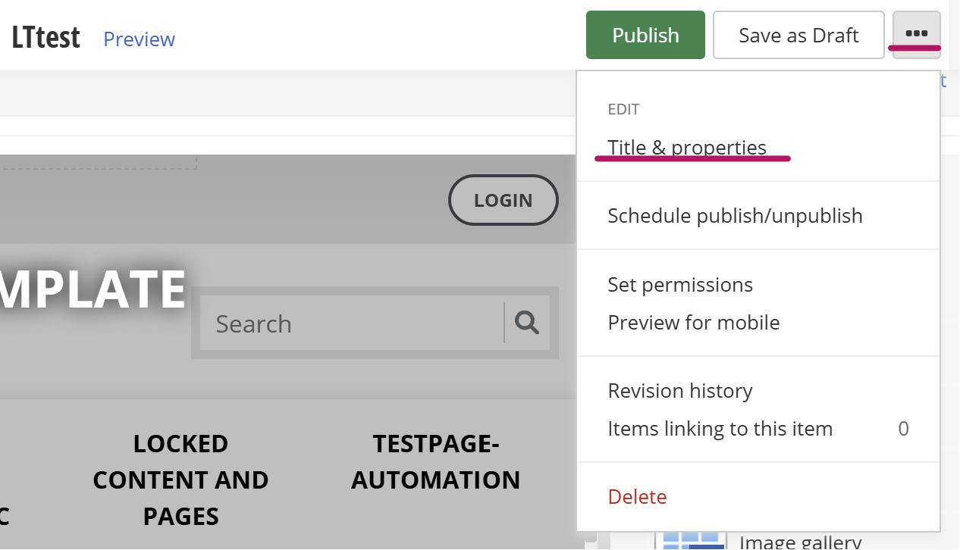Open the Locked Content and Pages nav item
This screenshot has width=960, height=550.
[180, 480]
